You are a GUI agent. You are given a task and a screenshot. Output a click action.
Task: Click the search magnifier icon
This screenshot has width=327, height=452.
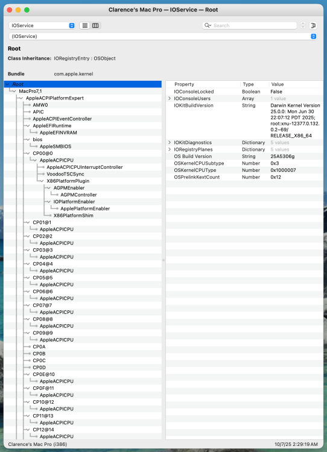pos(208,25)
